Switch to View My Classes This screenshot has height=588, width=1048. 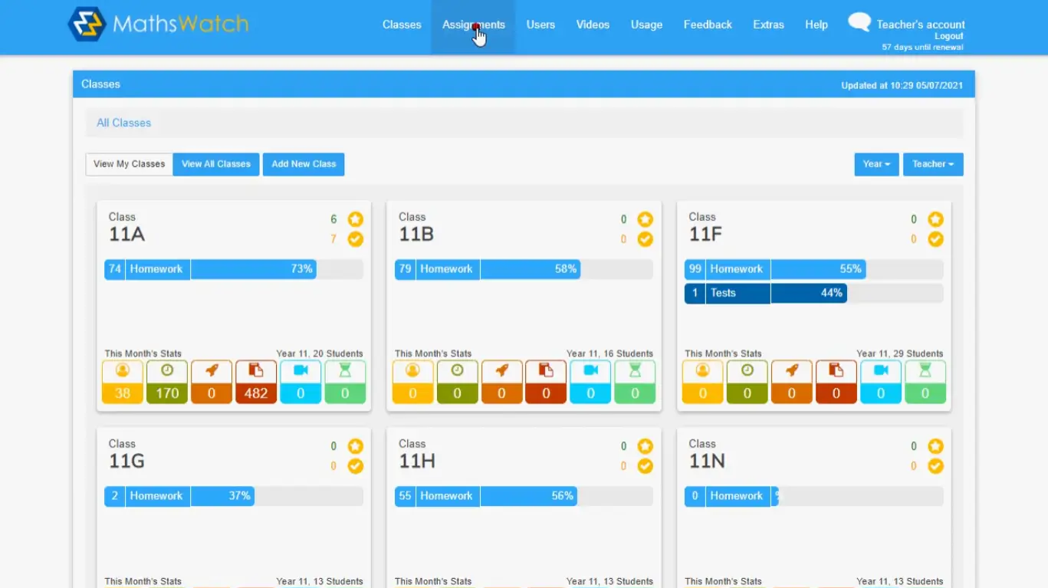tap(128, 163)
